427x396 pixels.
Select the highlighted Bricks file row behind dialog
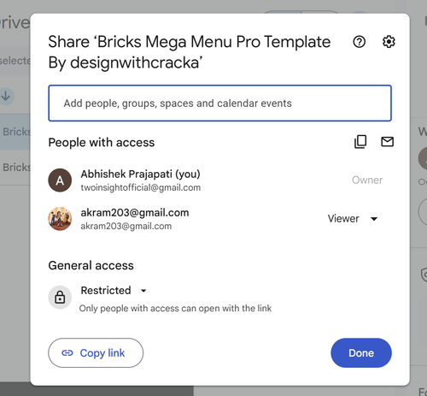[15, 132]
